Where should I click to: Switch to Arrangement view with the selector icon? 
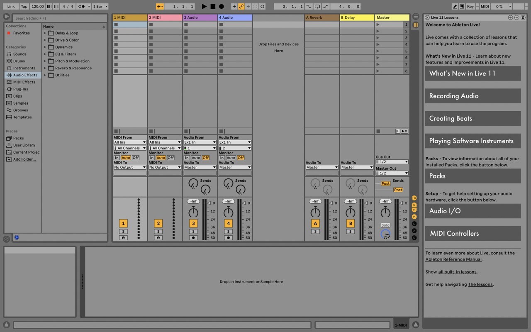click(416, 17)
